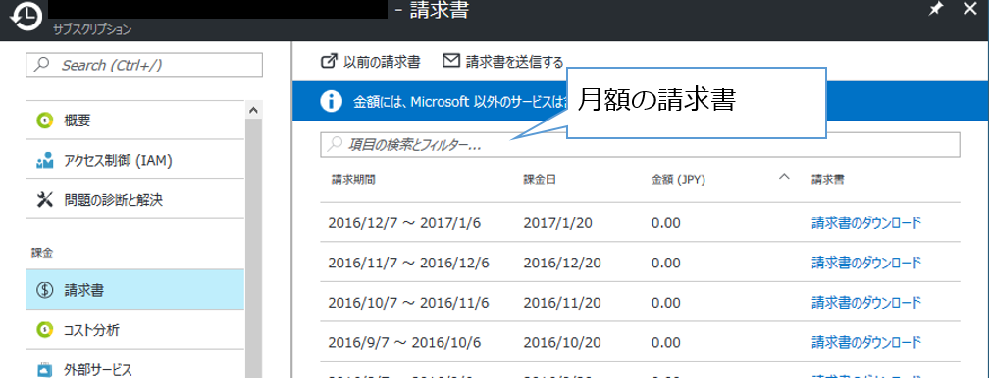Image resolution: width=991 pixels, height=386 pixels.
Task: Pin the blade with the pin icon
Action: 935,10
